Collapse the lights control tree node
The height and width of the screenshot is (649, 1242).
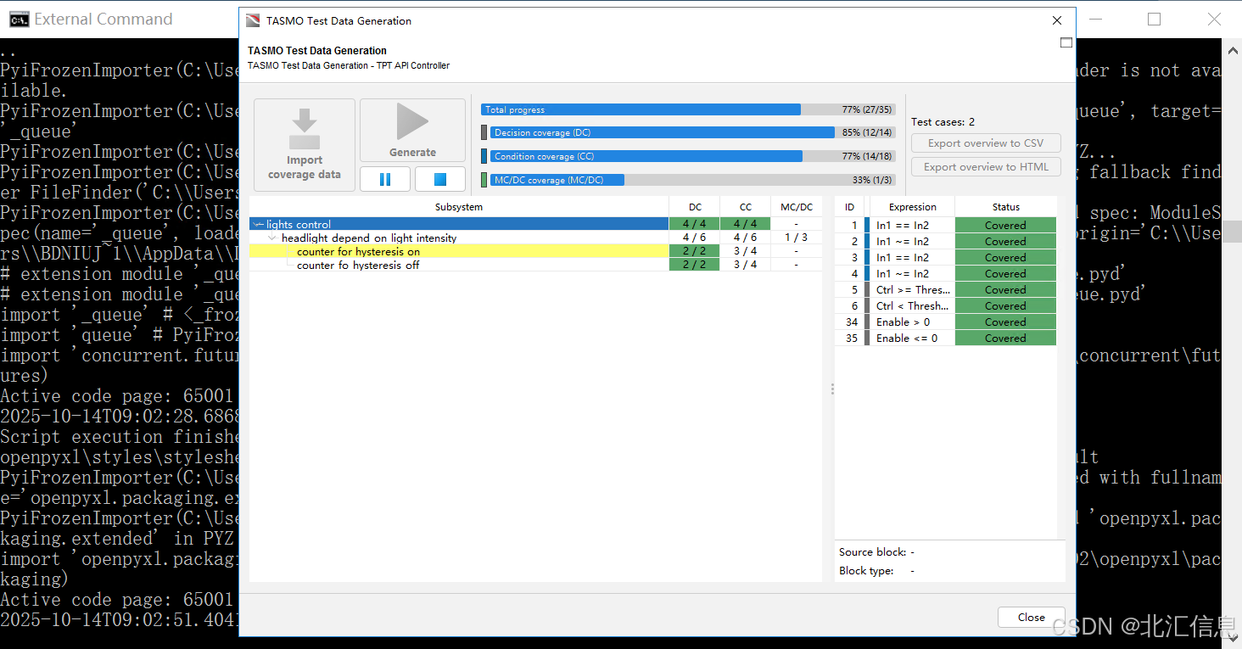pyautogui.click(x=258, y=225)
